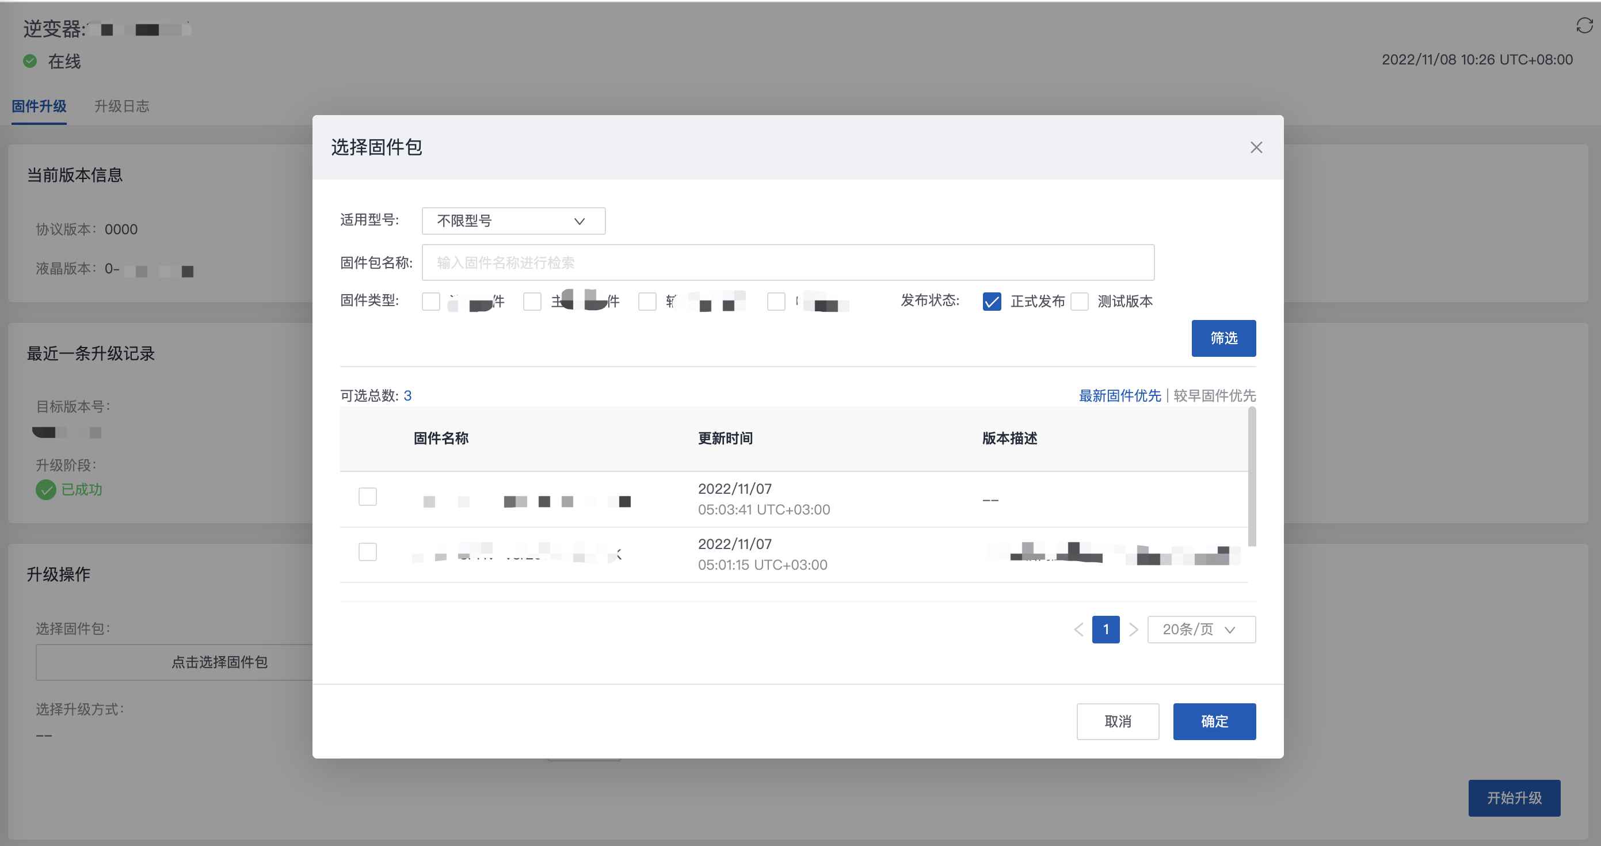
Task: Click the green 在线 online status icon
Action: click(30, 61)
